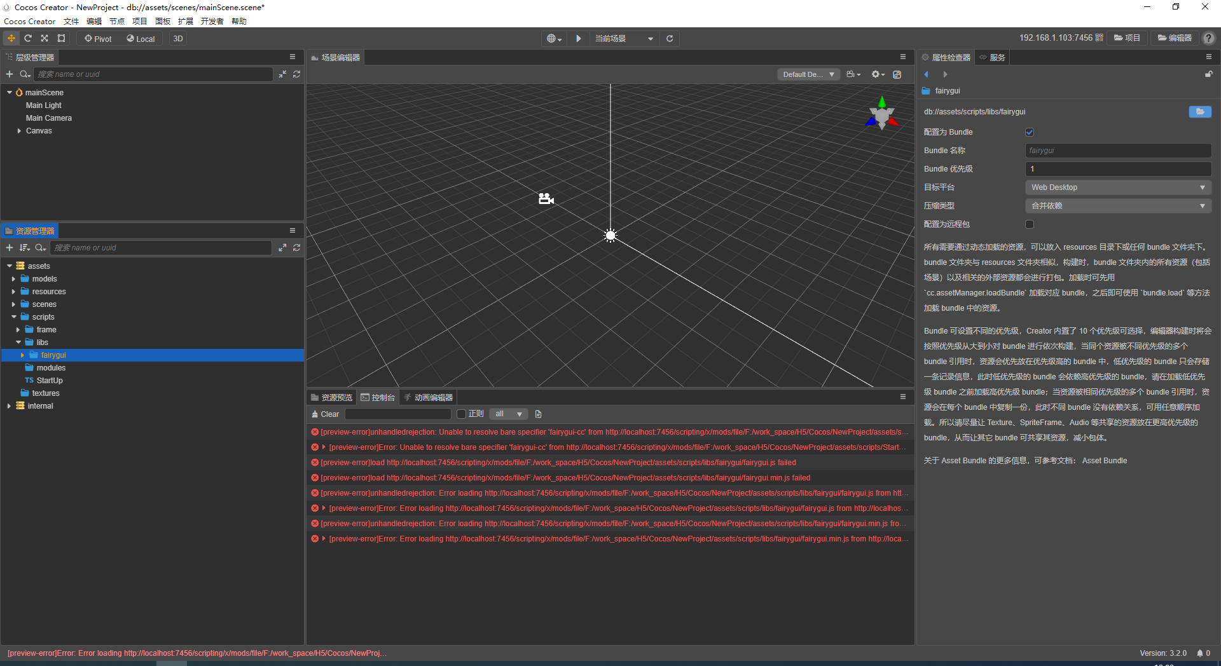Open the 扩展 menu
Image resolution: width=1221 pixels, height=666 pixels.
186,22
